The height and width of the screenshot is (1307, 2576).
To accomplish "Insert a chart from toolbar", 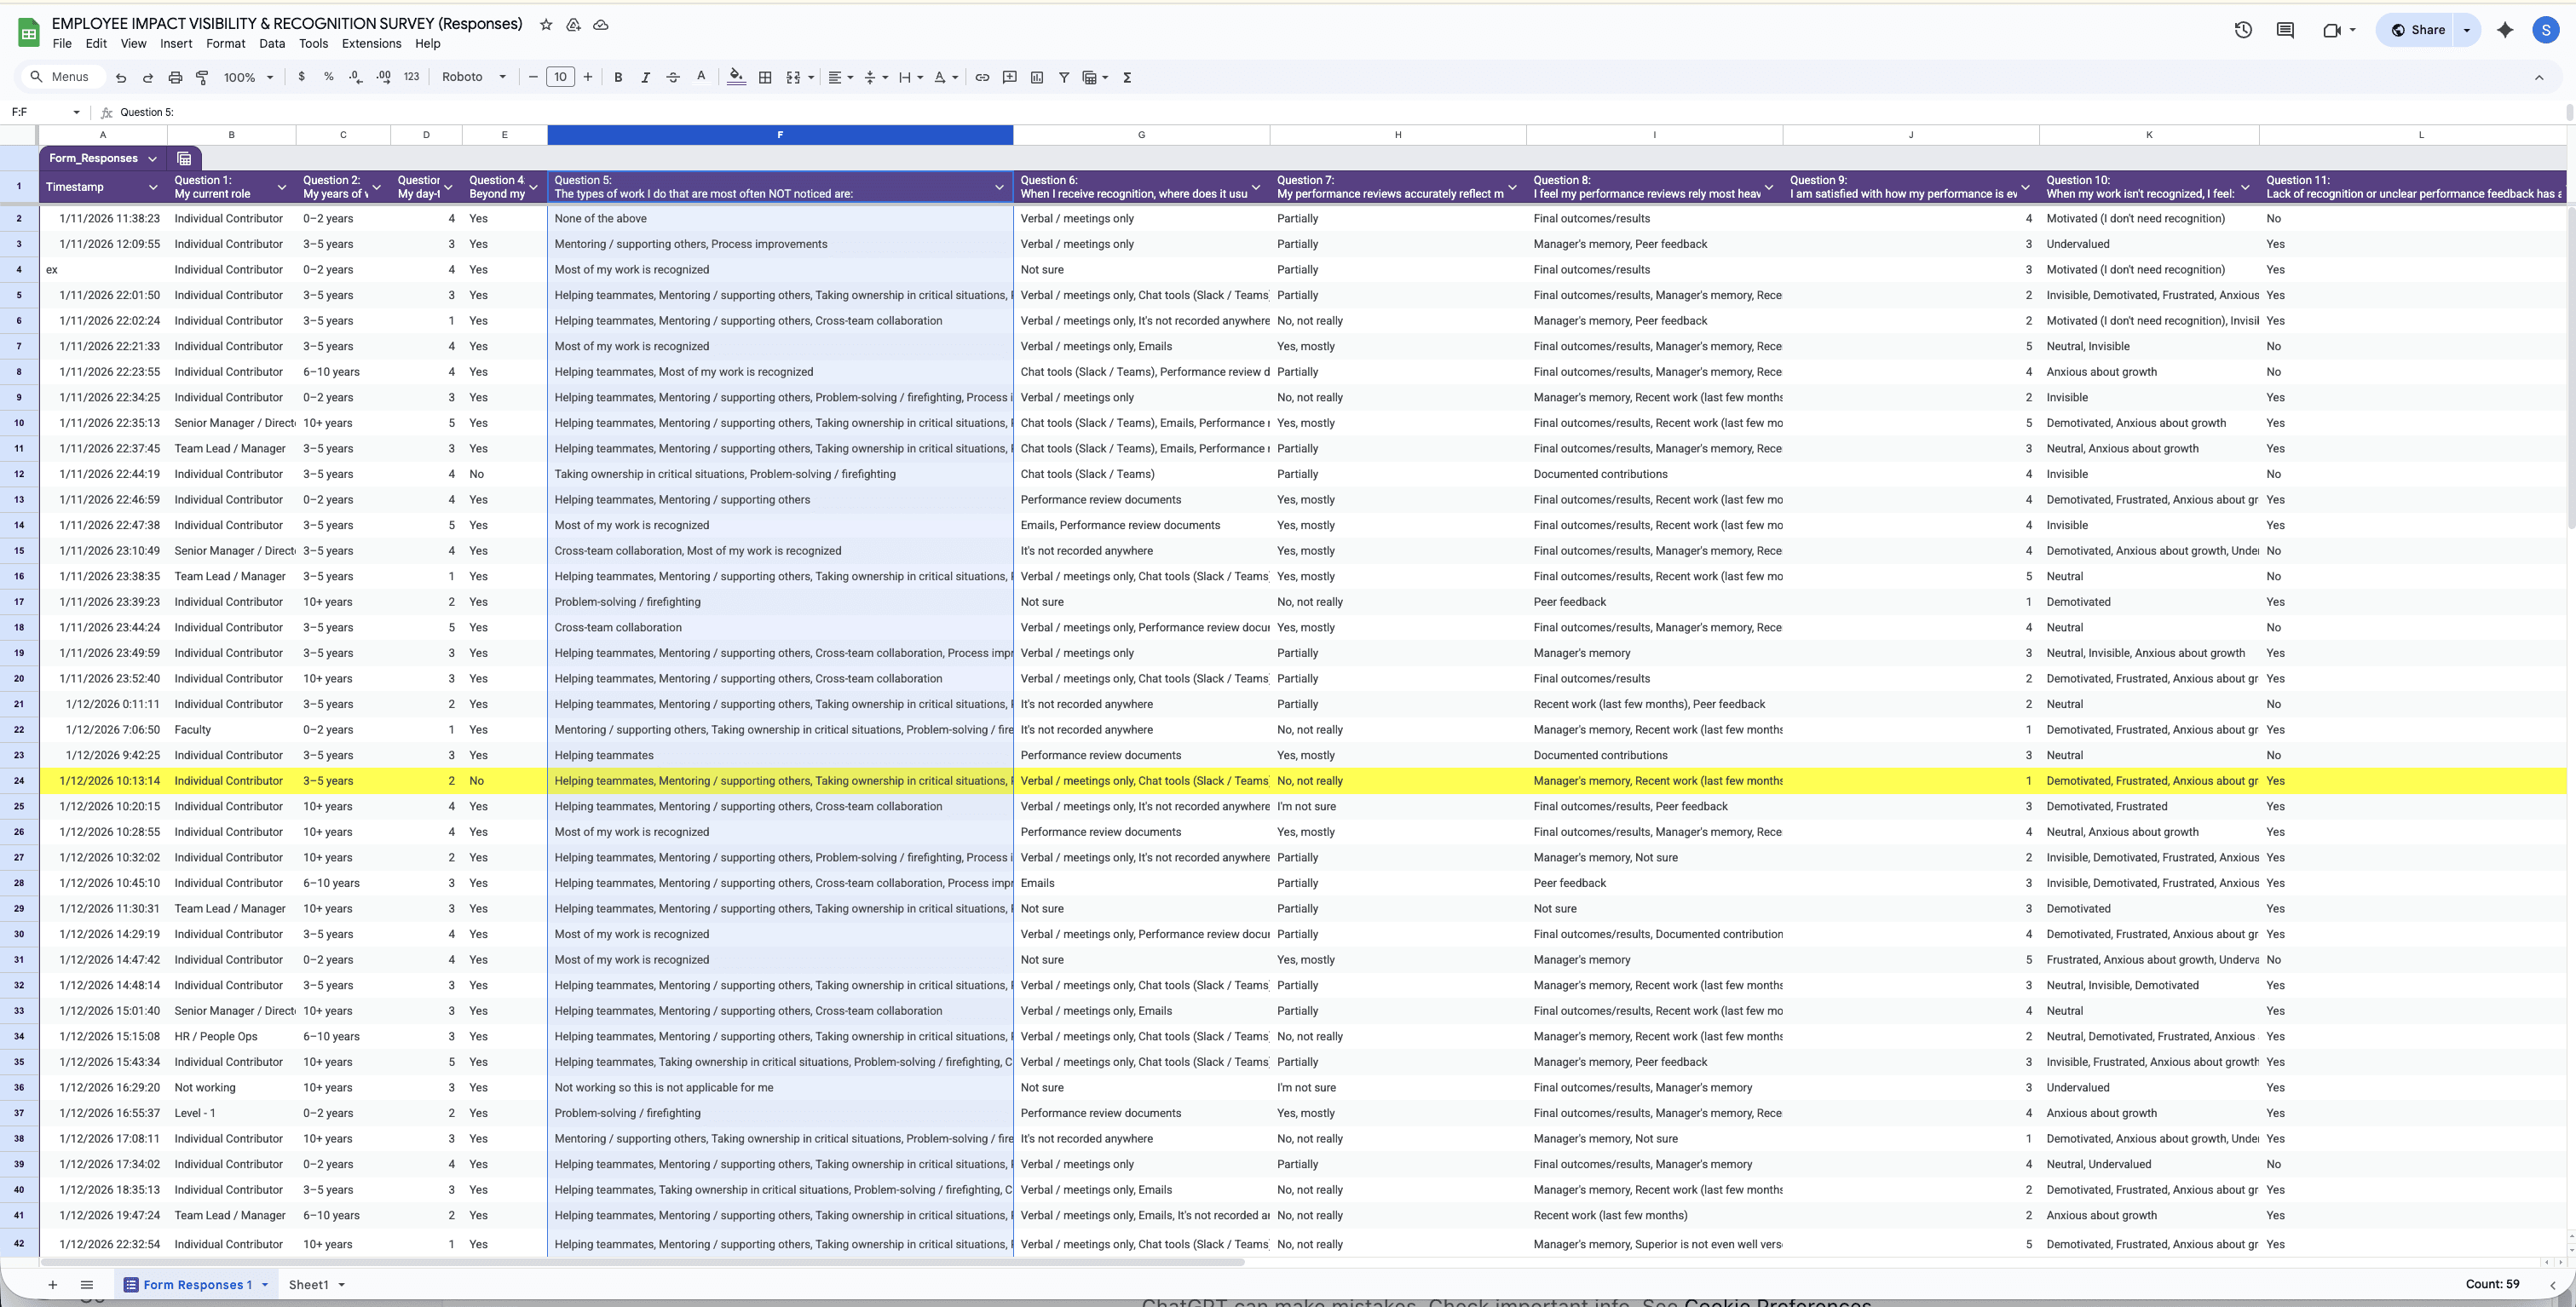I will (x=1037, y=77).
